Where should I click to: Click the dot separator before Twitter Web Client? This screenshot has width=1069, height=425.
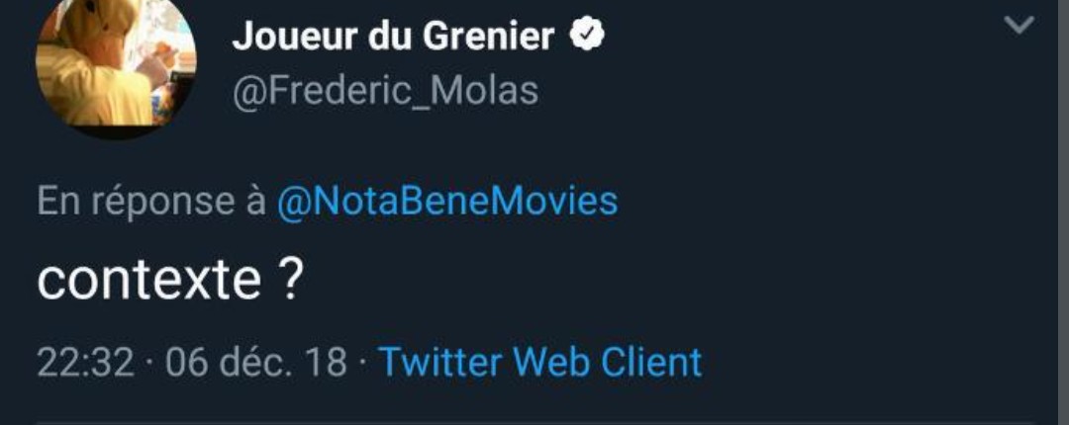[363, 363]
